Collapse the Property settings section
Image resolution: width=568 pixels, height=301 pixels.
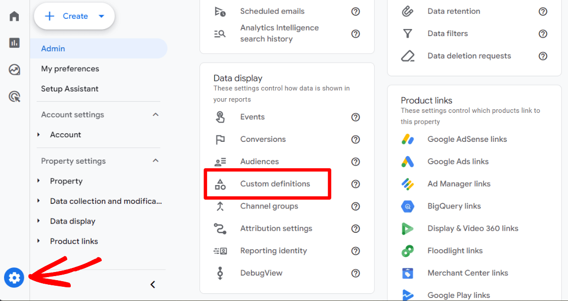tap(156, 161)
